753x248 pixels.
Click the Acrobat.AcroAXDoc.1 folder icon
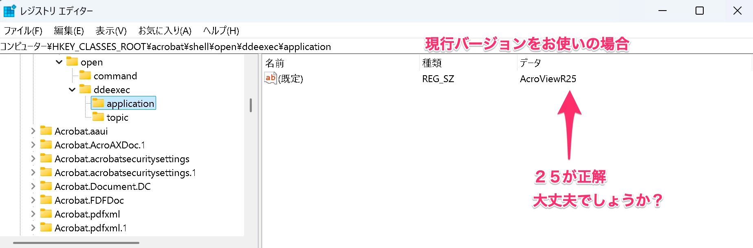click(x=46, y=144)
